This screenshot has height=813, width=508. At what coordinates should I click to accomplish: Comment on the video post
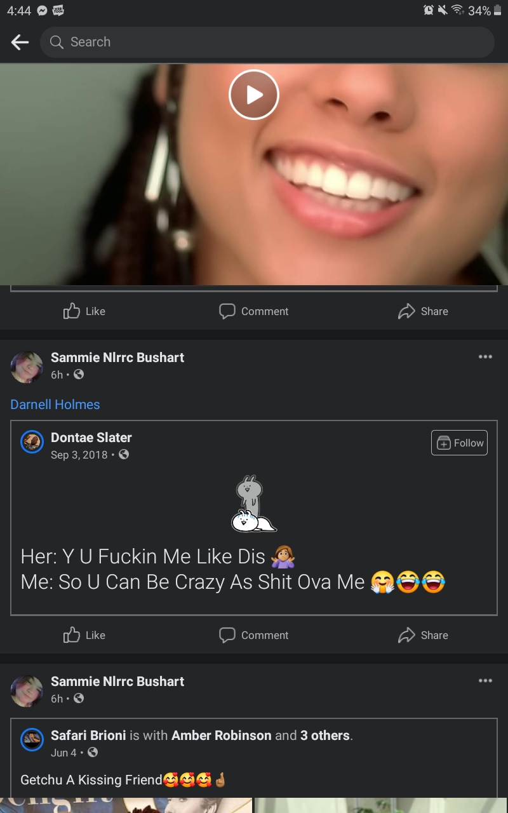(x=254, y=311)
